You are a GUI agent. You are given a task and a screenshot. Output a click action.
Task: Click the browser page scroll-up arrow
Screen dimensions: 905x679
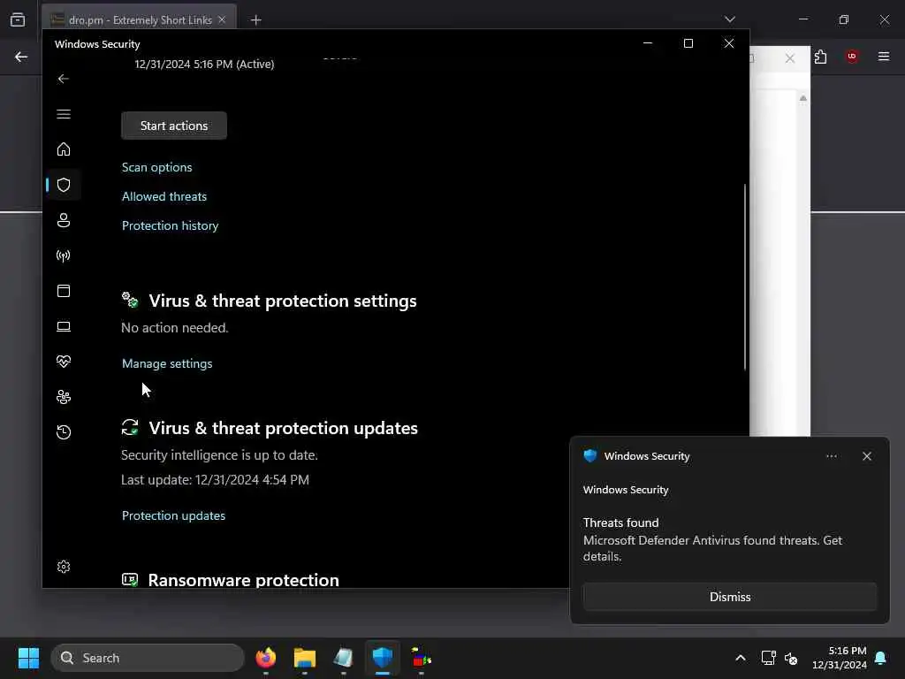[802, 98]
